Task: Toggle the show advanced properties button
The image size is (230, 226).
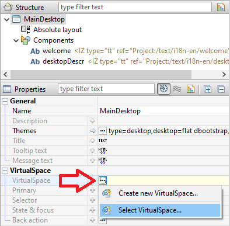Action: [163, 89]
